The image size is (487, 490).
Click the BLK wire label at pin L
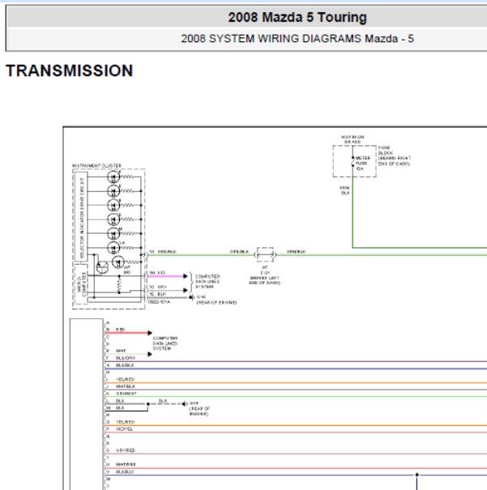(120, 401)
